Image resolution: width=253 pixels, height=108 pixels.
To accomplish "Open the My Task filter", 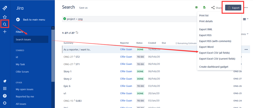I will [x=20, y=64].
